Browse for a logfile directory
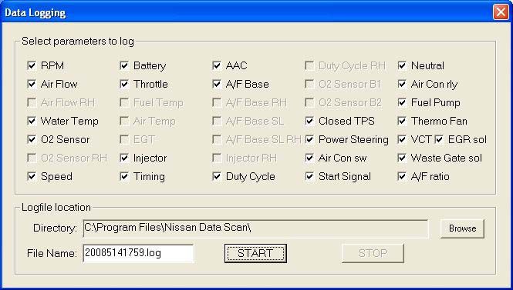This screenshot has width=513, height=290. 462,228
